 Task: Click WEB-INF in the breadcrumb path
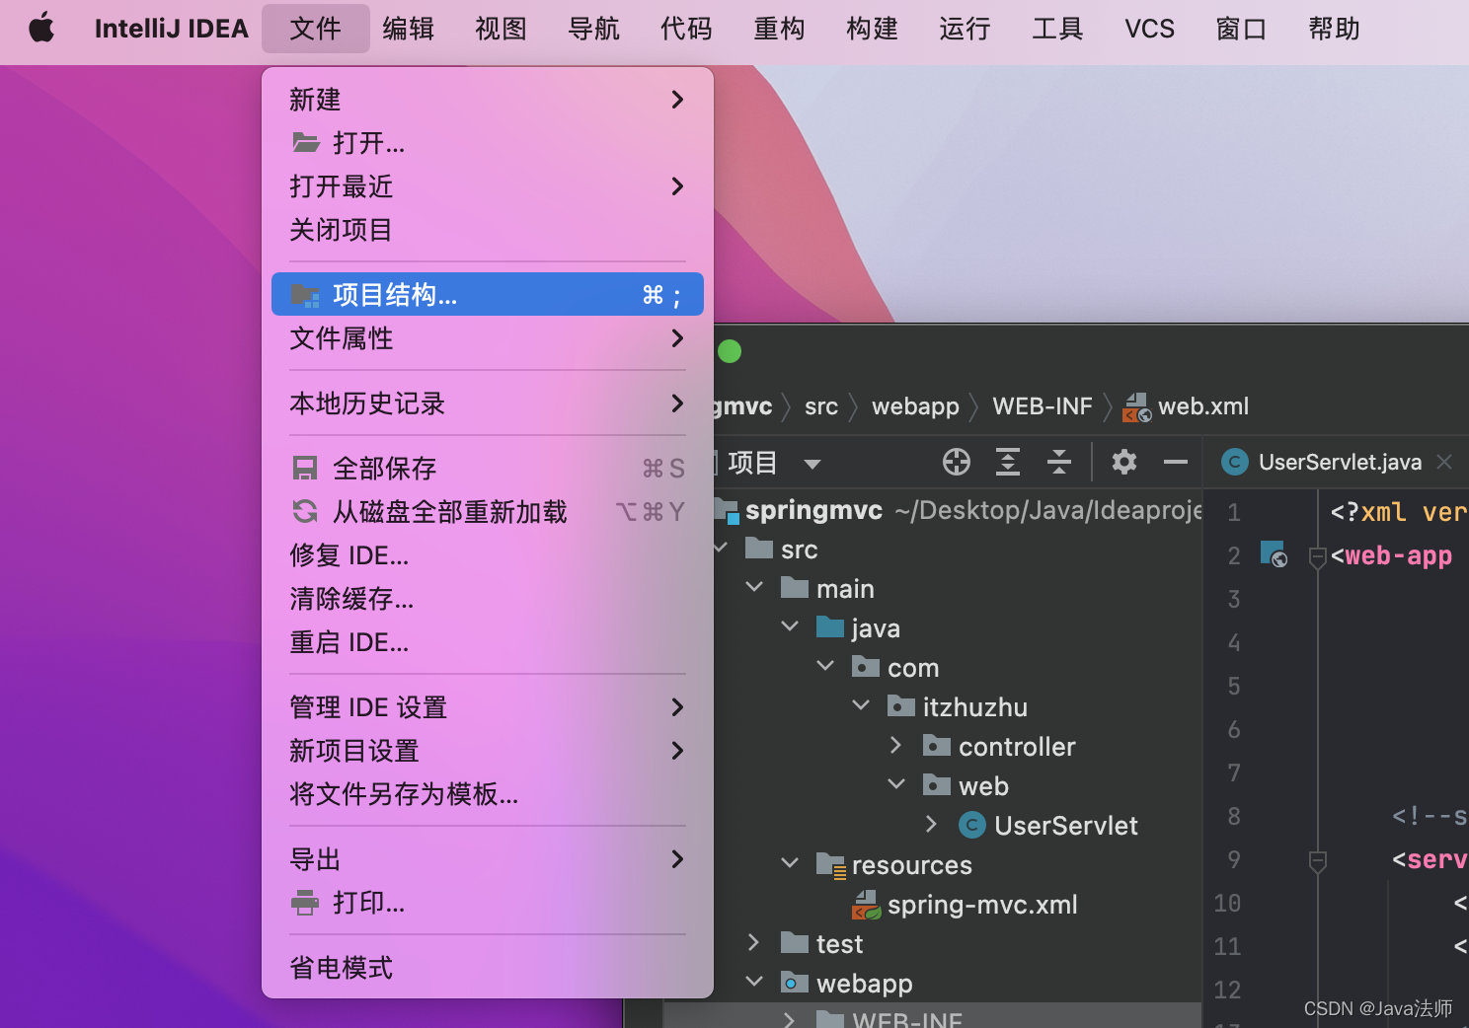pyautogui.click(x=1043, y=406)
